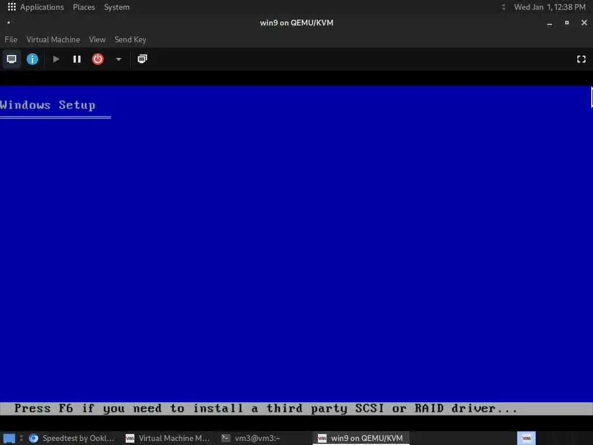The height and width of the screenshot is (445, 593).
Task: Open the Send Key menu
Action: pyautogui.click(x=130, y=39)
